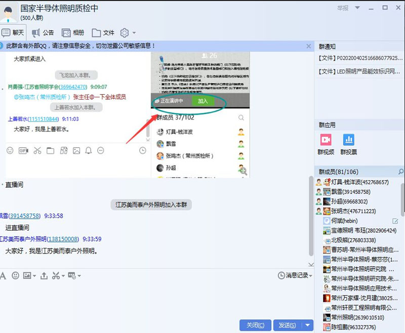Open the font formatting A icon

[x=3, y=276]
